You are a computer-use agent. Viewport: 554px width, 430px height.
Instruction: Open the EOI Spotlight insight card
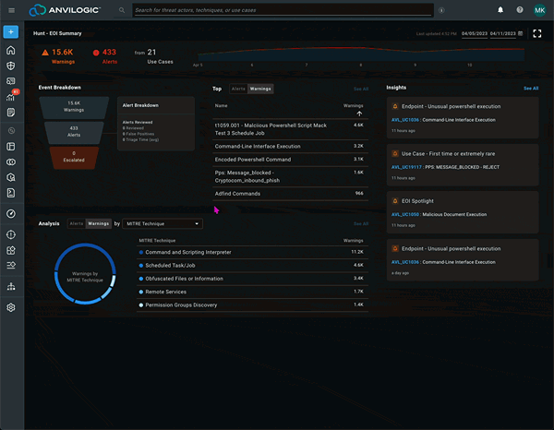point(463,212)
